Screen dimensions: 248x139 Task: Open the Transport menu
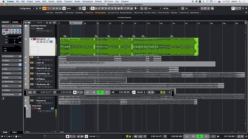68,2
